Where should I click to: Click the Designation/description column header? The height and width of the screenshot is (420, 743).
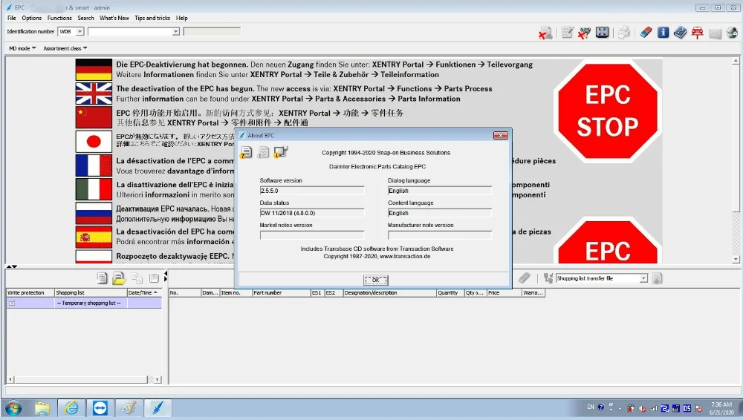tap(389, 292)
